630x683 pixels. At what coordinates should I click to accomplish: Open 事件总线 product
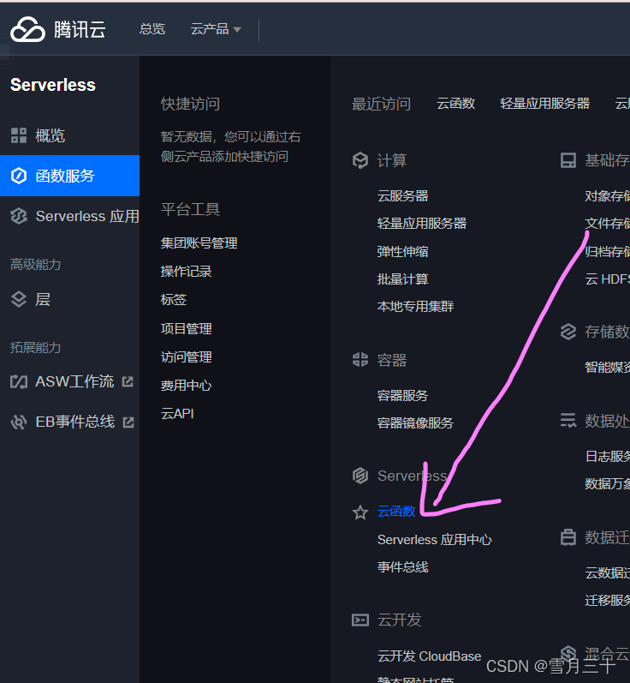click(403, 567)
